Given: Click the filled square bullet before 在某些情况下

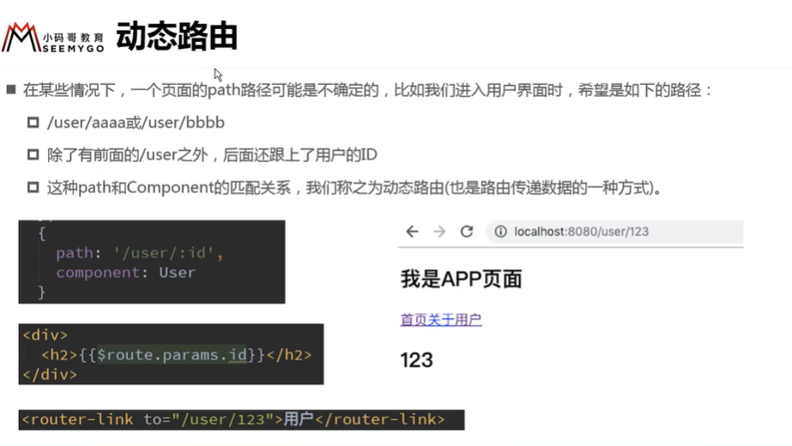Looking at the screenshot, I should [11, 90].
